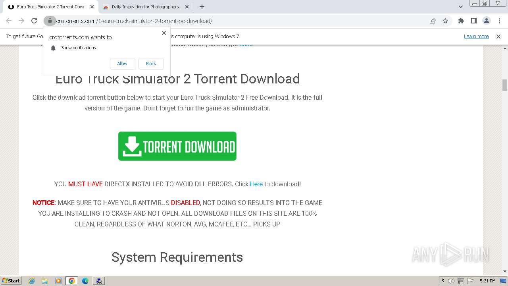Image resolution: width=508 pixels, height=286 pixels.
Task: Open Microsoft Edge from taskbar
Action: pos(85,281)
